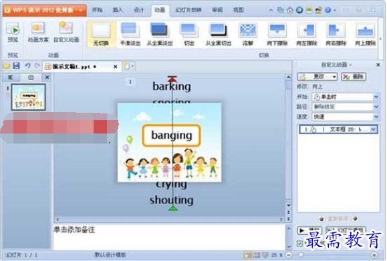Select the 无切换 no-transition effect

coord(101,34)
